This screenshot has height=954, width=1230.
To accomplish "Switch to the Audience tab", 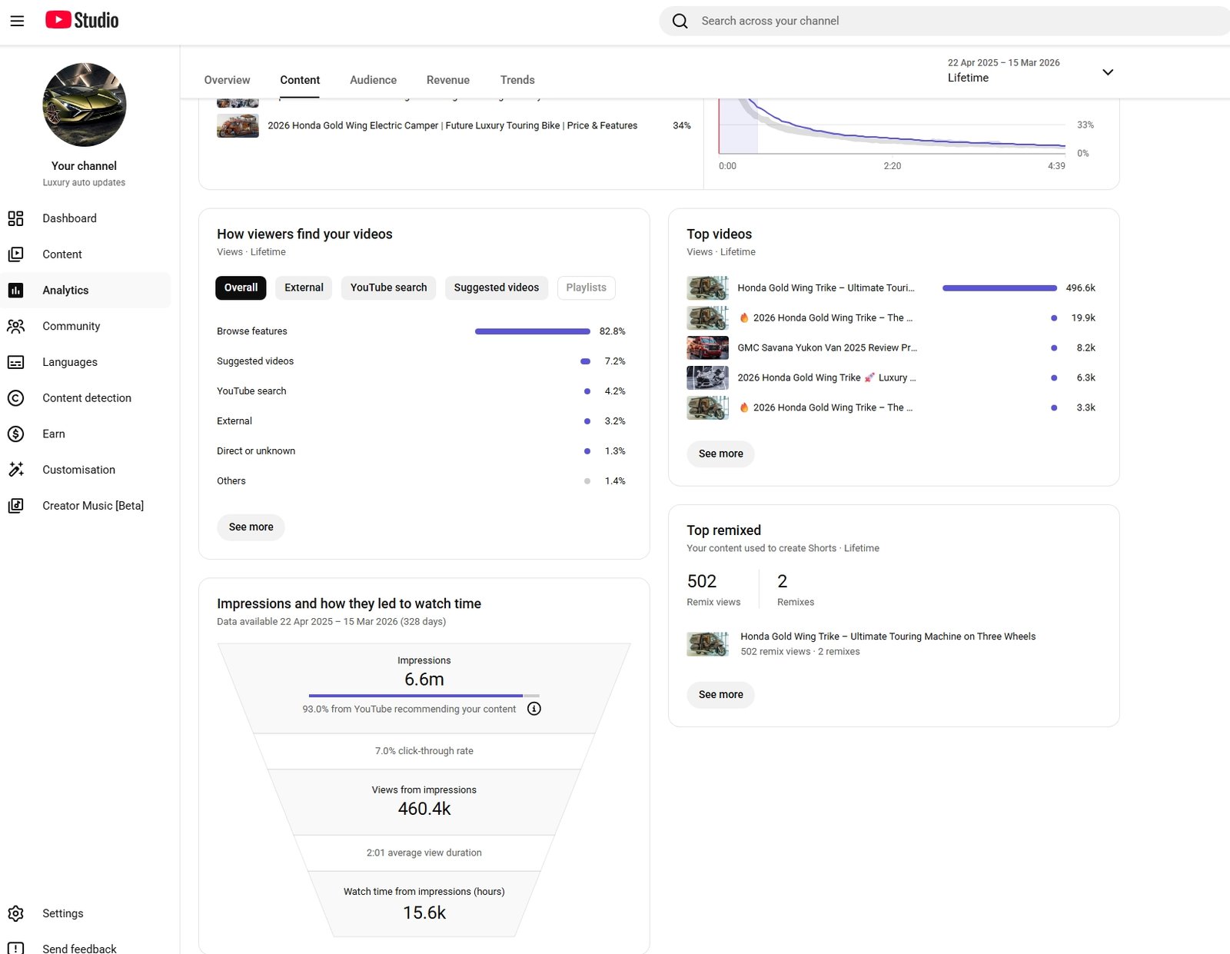I will tap(373, 80).
